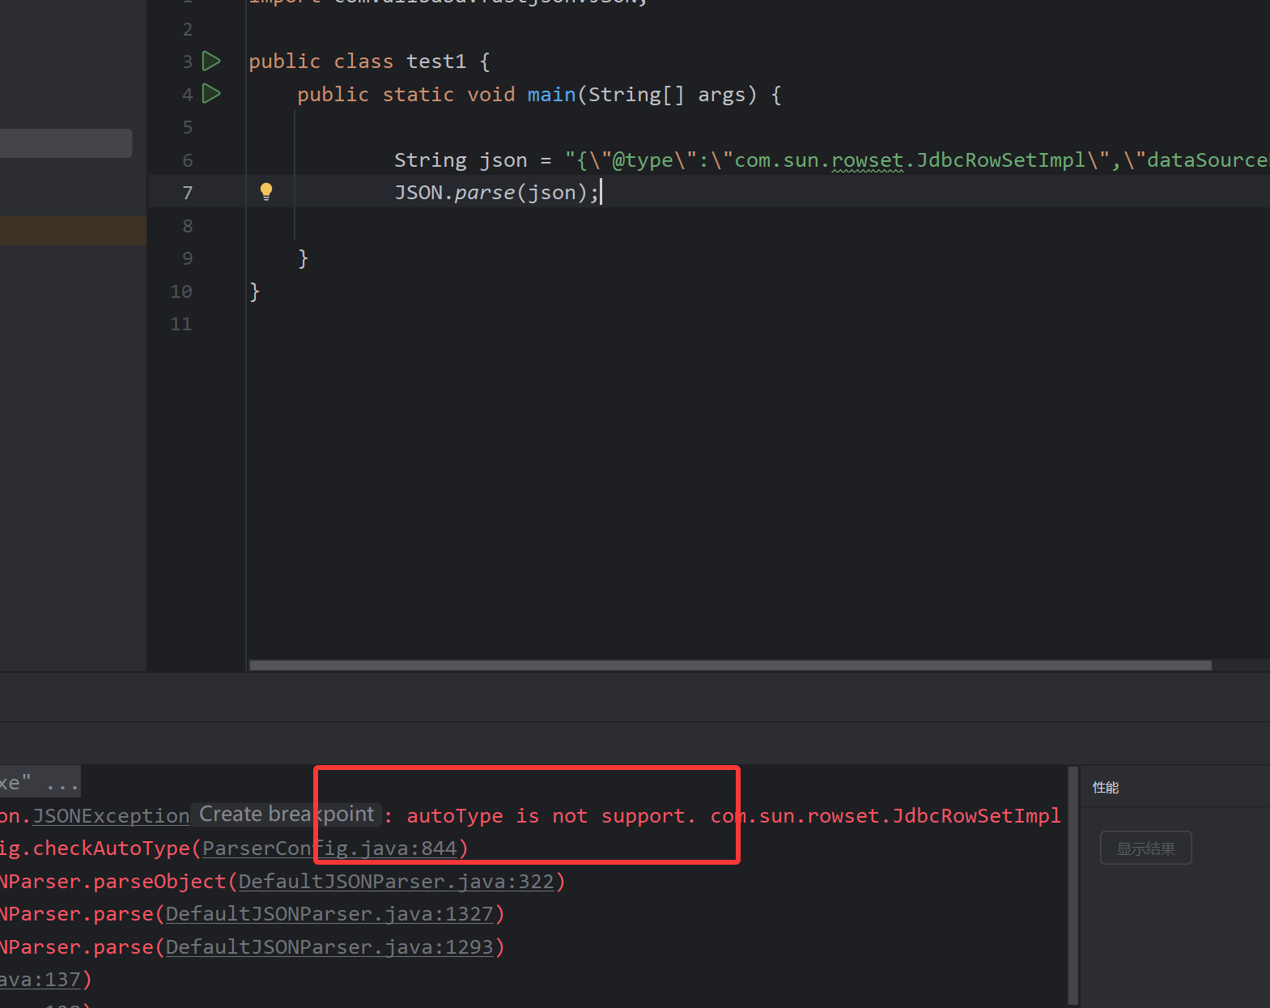Viewport: 1270px width, 1008px height.
Task: Click the editor's horizontal scrollbar
Action: click(728, 666)
